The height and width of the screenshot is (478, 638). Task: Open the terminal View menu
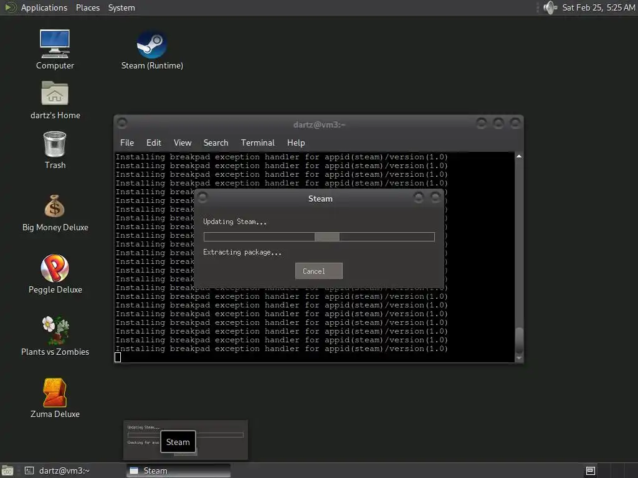[183, 143]
